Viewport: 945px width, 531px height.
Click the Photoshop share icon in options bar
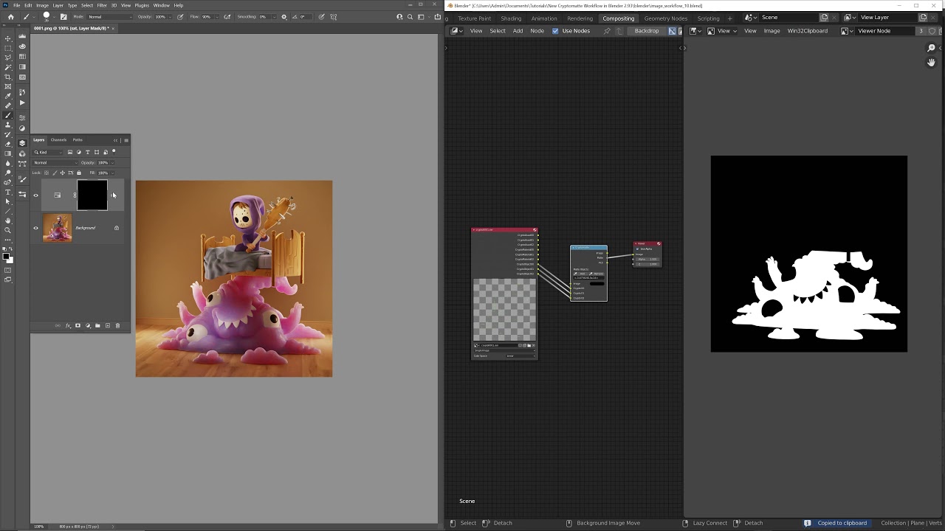(x=437, y=16)
